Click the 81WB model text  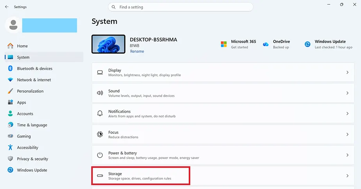tap(134, 45)
